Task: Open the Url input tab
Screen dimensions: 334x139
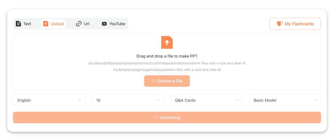Action: coord(83,24)
